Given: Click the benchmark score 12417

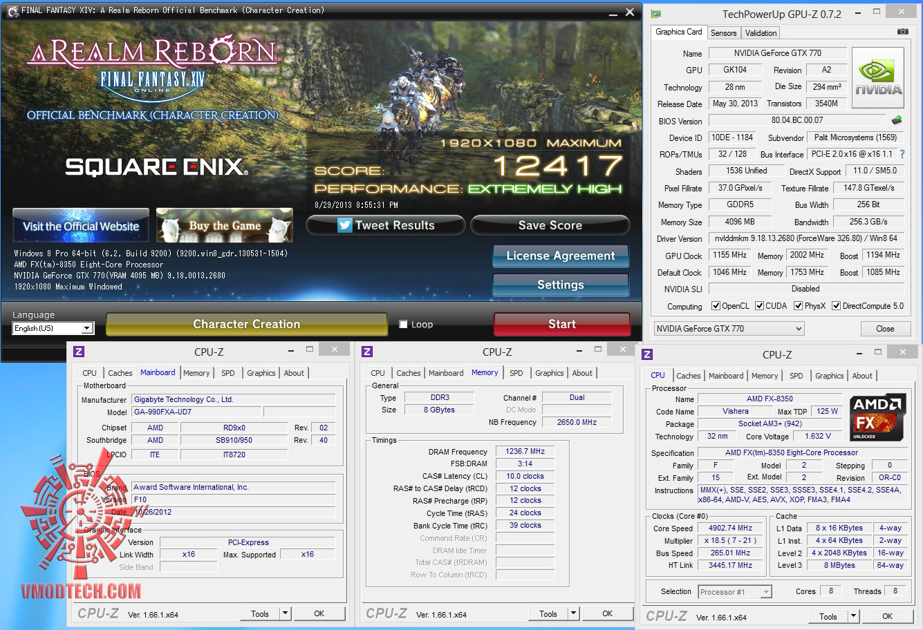Looking at the screenshot, I should (x=558, y=166).
